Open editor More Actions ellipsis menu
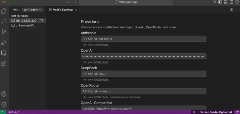This screenshot has height=114, width=240. tap(237, 10)
